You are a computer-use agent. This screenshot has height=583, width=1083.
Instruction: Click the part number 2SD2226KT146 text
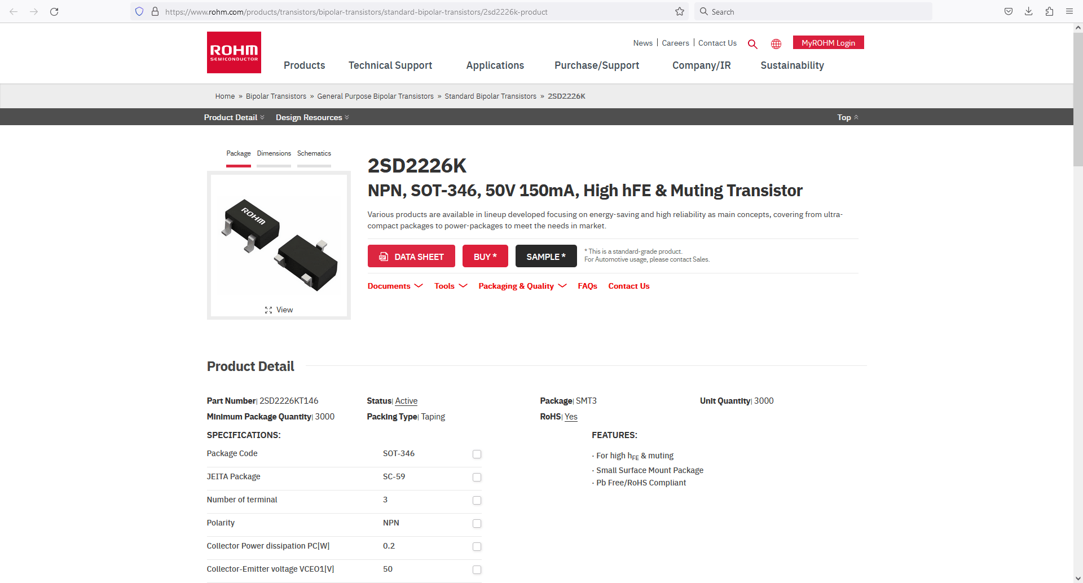click(x=289, y=401)
